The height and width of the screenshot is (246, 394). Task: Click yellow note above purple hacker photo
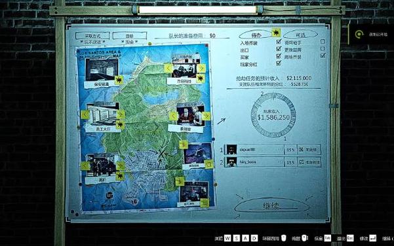(x=184, y=145)
